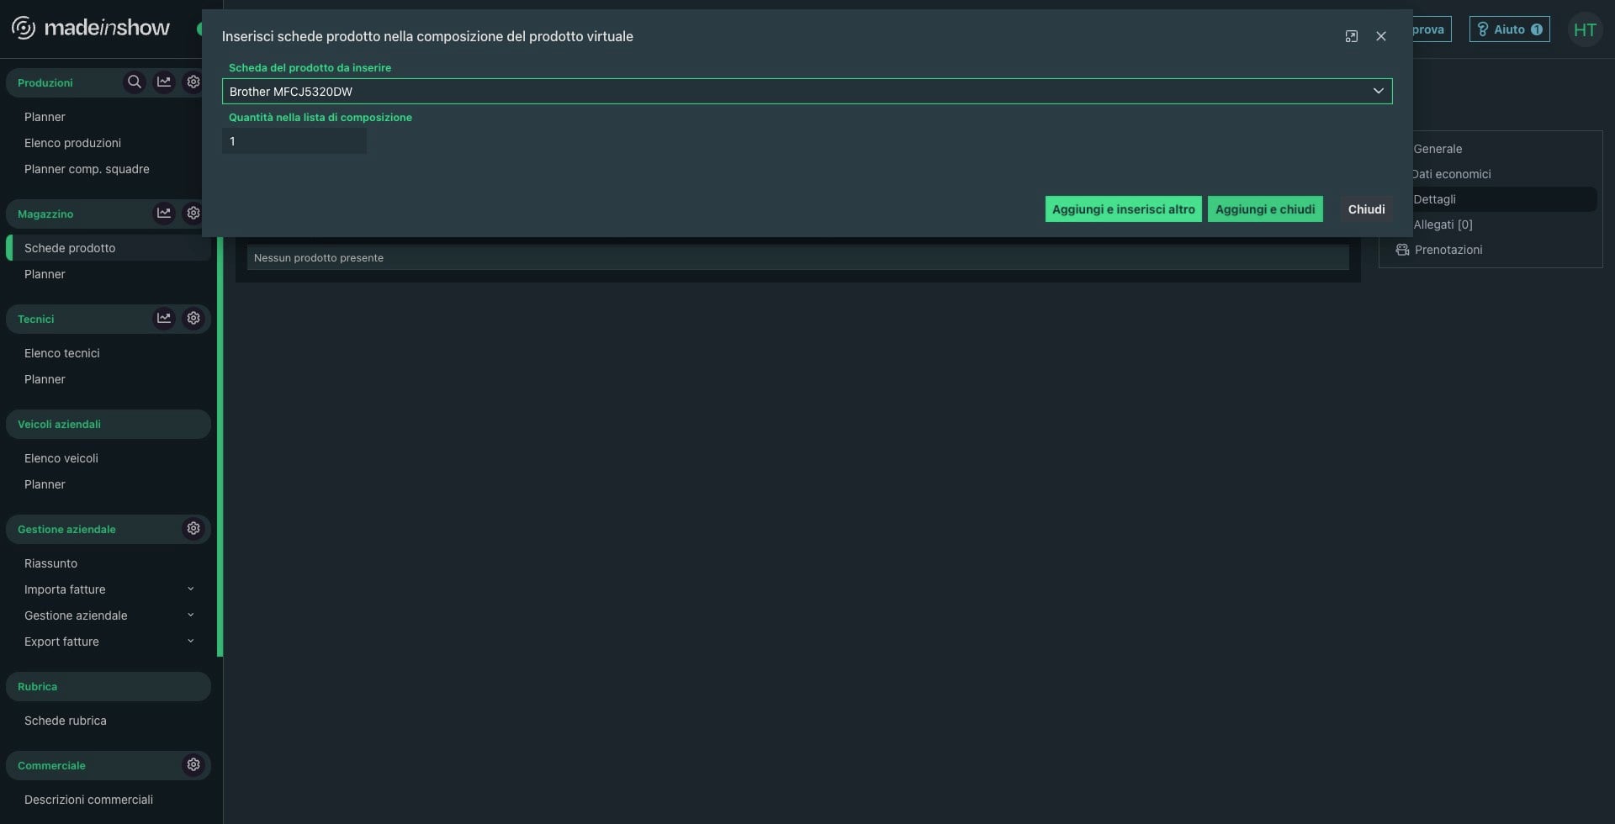Expand the dialog to full screen
The height and width of the screenshot is (824, 1615).
pos(1352,36)
